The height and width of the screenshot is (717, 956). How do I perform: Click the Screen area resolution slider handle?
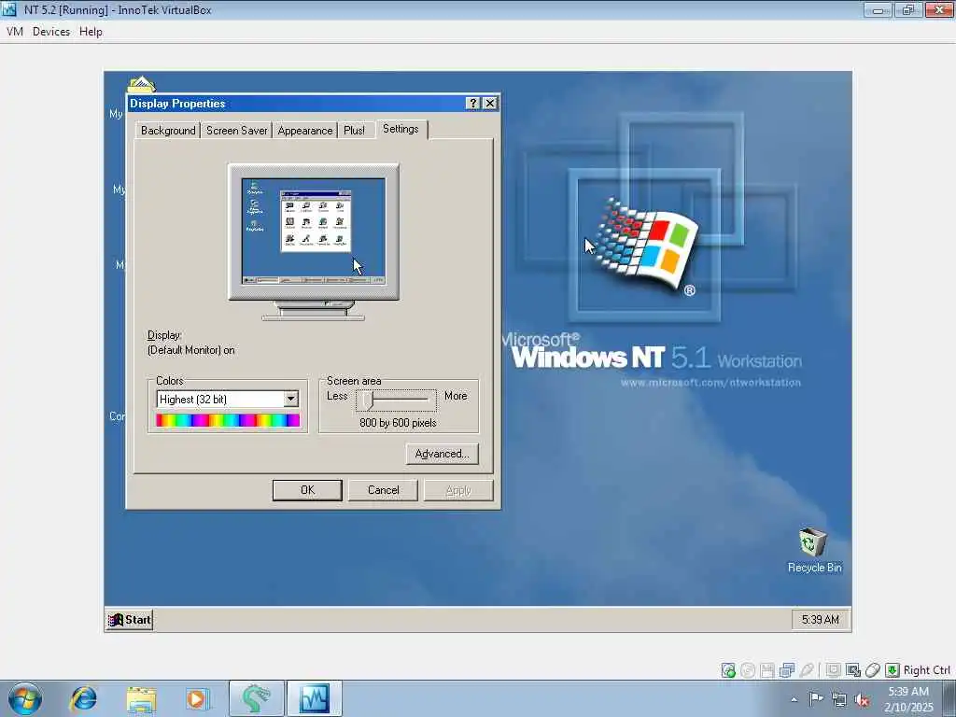pyautogui.click(x=367, y=400)
